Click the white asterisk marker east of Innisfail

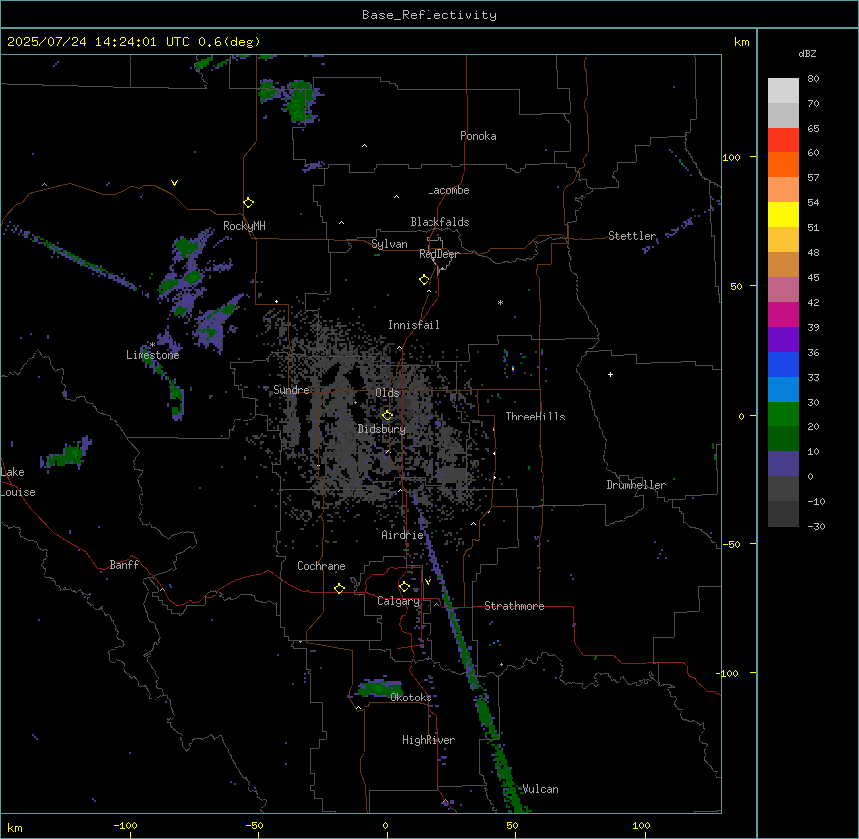coord(500,302)
